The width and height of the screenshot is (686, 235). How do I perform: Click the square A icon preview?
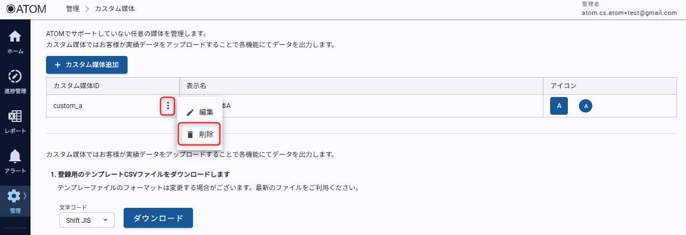tap(559, 106)
